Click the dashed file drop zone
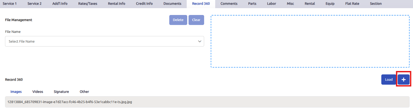This screenshot has height=112, width=413. click(310, 41)
